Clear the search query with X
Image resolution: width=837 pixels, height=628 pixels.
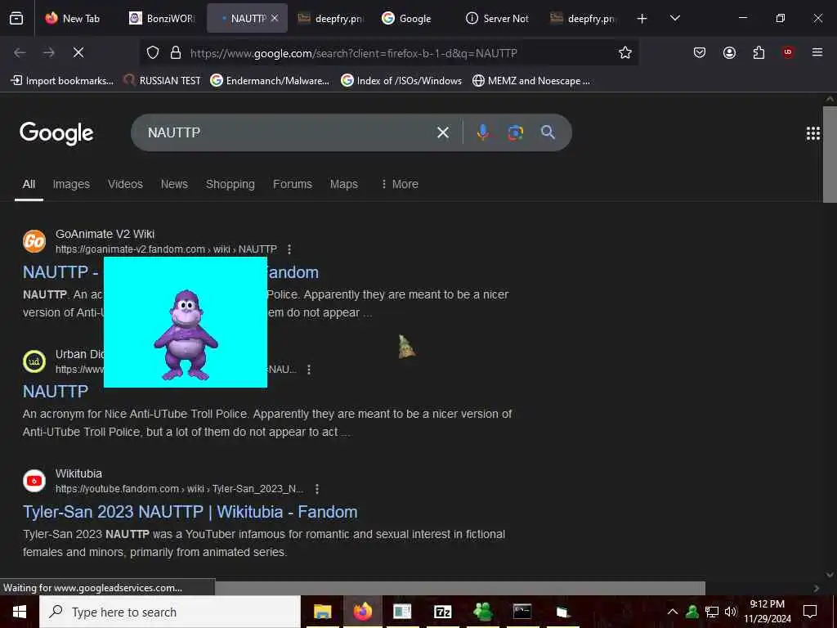(442, 132)
